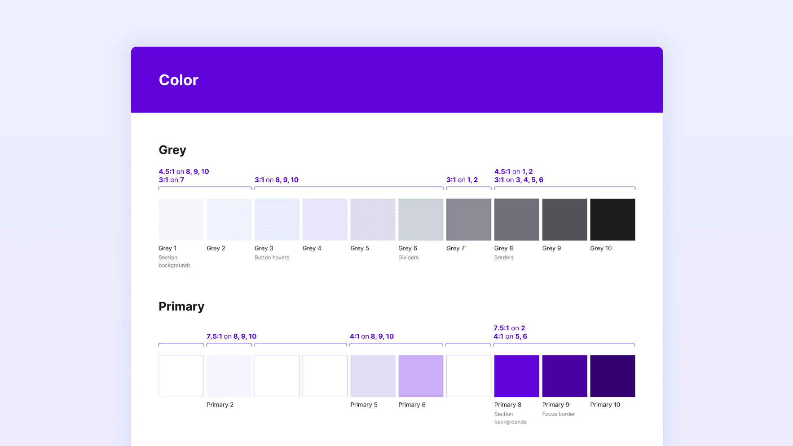Select the Primary 2 color swatch
This screenshot has height=446, width=793.
(x=229, y=376)
